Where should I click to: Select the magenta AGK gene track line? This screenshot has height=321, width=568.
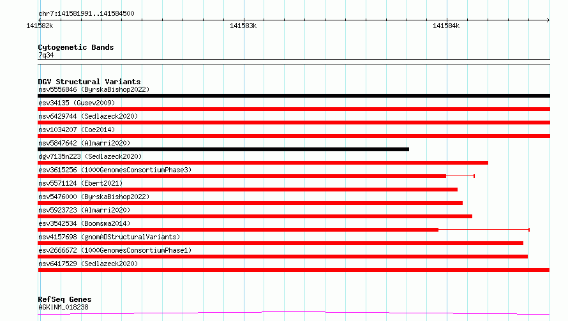(x=294, y=313)
